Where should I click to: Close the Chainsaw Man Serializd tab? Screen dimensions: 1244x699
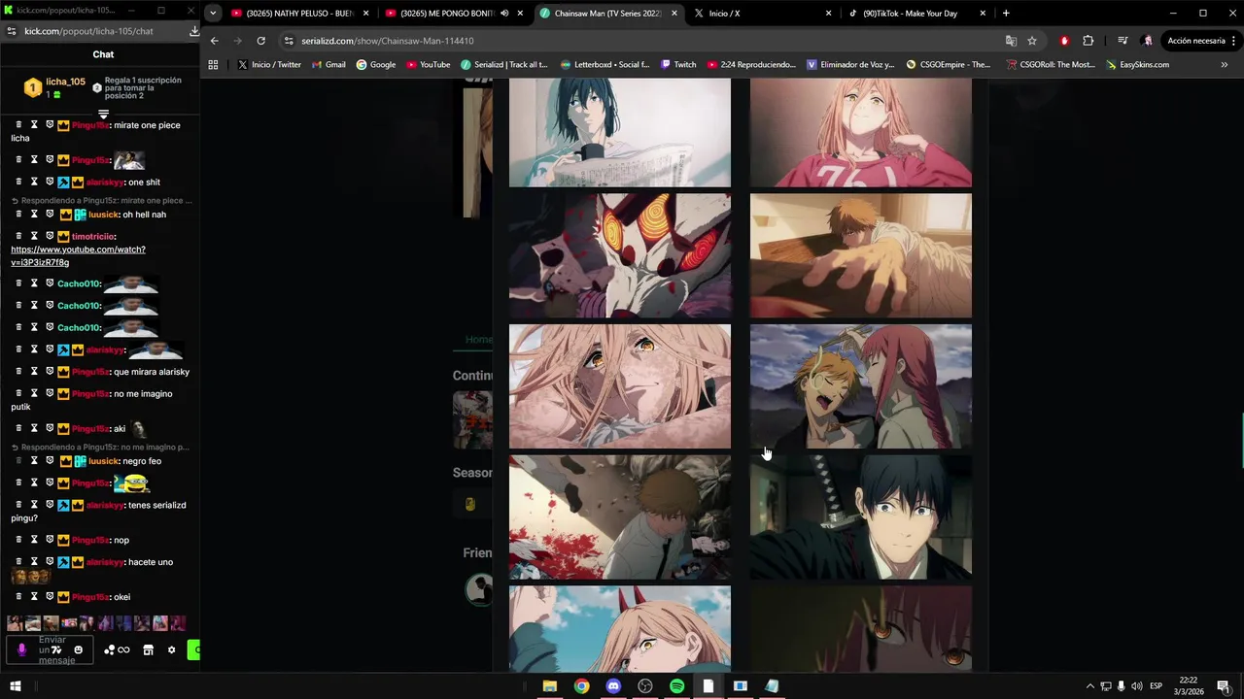tap(674, 14)
